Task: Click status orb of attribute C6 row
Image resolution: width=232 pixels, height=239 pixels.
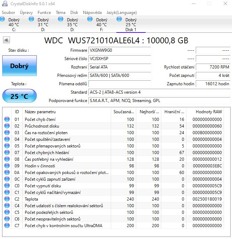Action: tap(7, 219)
